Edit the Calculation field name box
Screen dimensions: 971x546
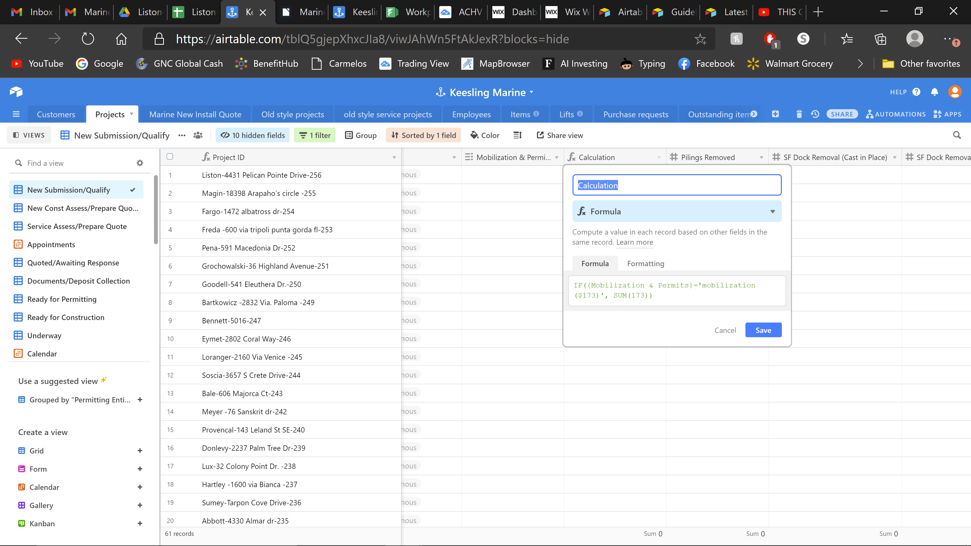pos(677,185)
